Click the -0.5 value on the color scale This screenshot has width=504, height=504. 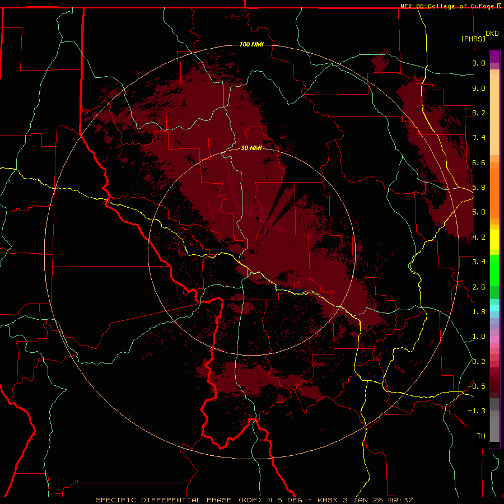(x=477, y=386)
